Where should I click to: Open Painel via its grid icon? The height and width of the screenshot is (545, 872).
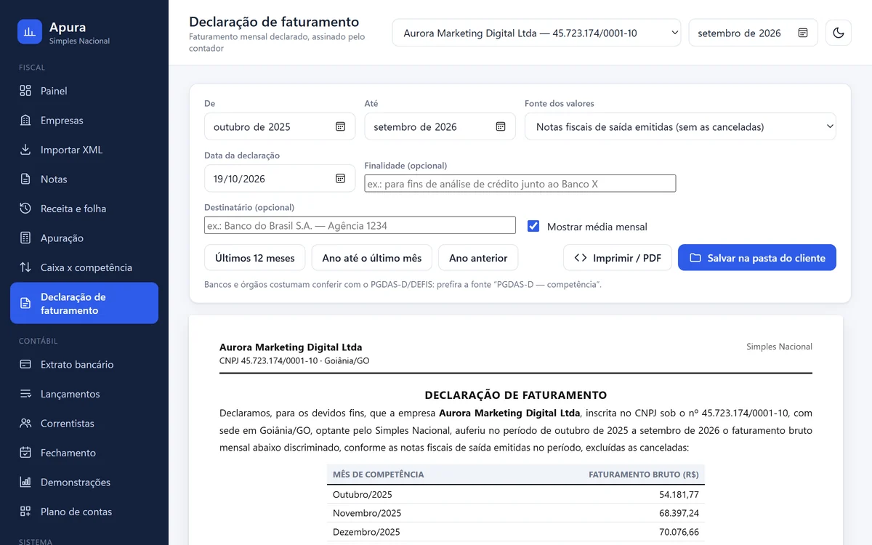pos(25,91)
